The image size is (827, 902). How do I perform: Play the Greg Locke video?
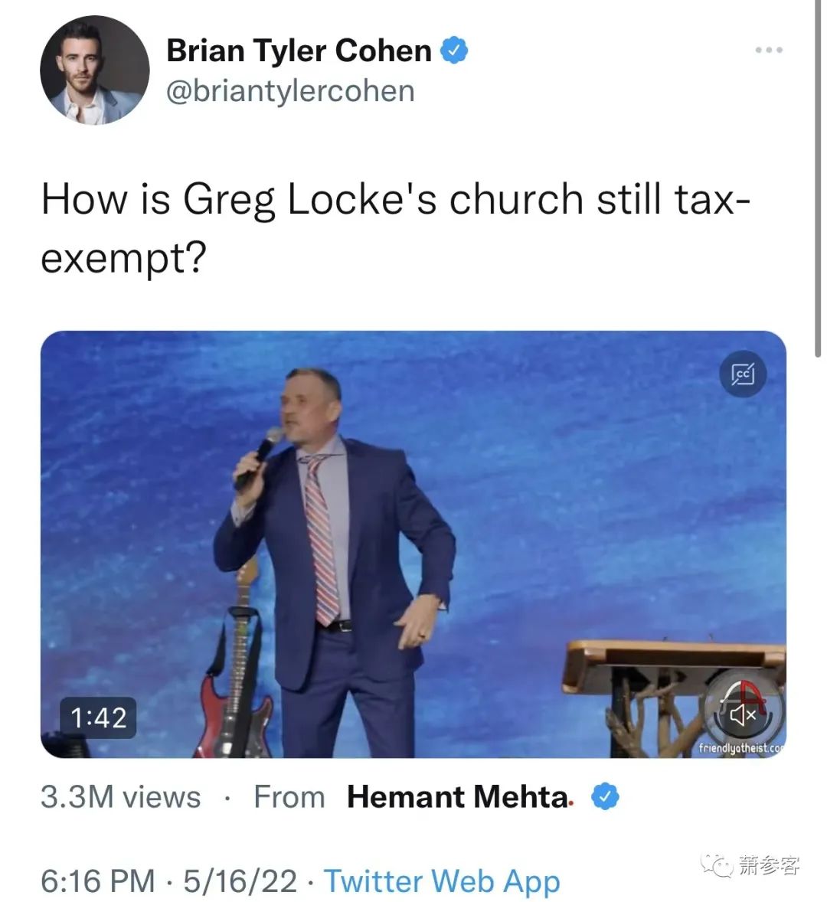coord(413,544)
